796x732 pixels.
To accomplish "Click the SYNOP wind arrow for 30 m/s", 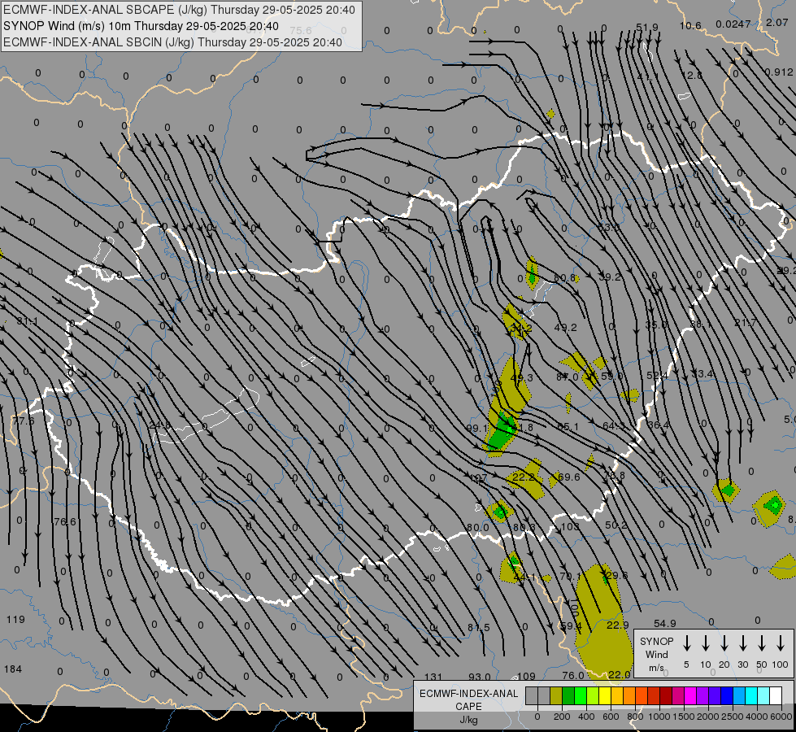I will (x=742, y=643).
